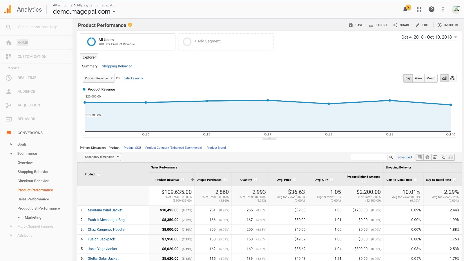Select the pivot table view icon
Screen dimensions: 464x261
(451, 157)
